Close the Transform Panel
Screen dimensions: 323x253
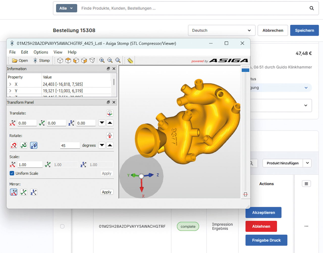[114, 102]
